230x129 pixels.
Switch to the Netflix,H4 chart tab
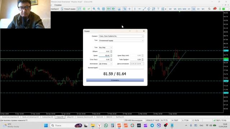pos(120,117)
